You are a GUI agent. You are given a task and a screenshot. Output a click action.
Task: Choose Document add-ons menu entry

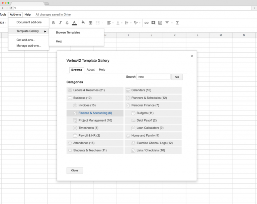point(29,22)
